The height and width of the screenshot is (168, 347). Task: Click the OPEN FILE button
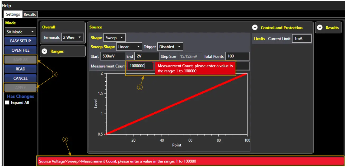point(21,50)
